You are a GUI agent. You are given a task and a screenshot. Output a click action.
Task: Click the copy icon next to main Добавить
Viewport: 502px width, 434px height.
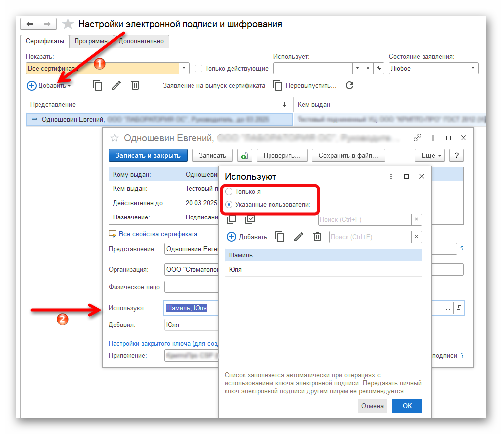pyautogui.click(x=97, y=85)
